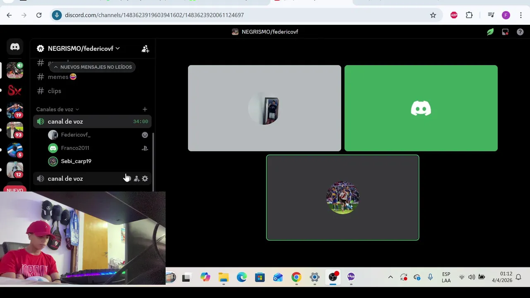This screenshot has width=530, height=298.
Task: Create a channel with the plus icon
Action: click(145, 109)
